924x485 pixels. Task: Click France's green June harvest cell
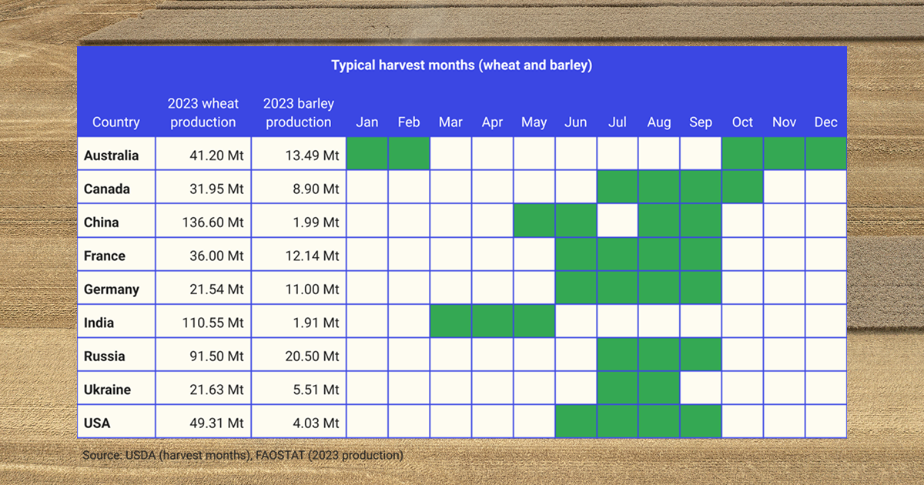coord(575,256)
